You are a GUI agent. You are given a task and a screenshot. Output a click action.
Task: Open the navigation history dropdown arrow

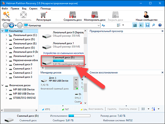point(16,25)
